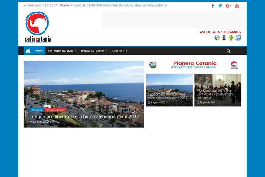Open the iPhone streaming icon
The image size is (265, 177).
click(224, 38)
